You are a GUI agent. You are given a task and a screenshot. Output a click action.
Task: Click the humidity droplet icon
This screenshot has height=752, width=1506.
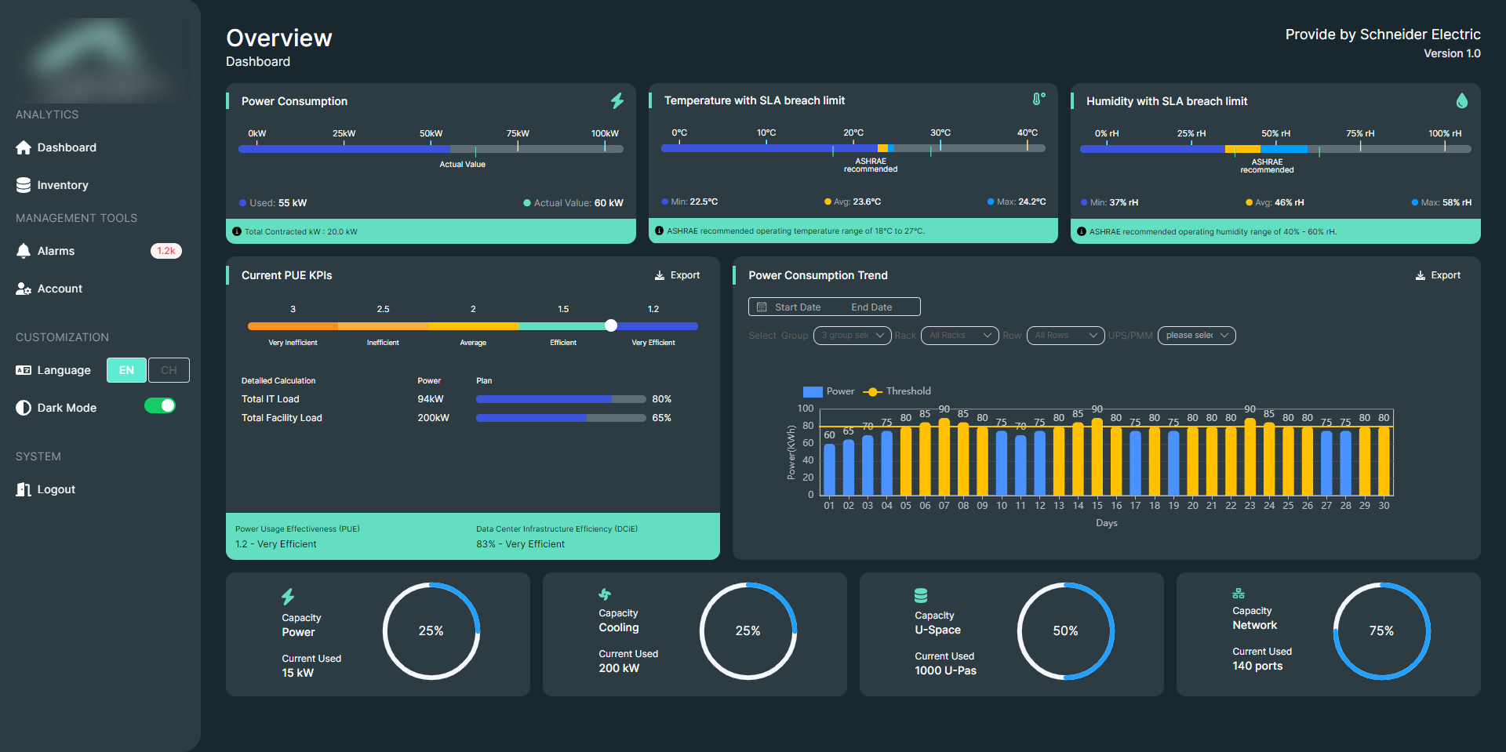click(x=1462, y=100)
